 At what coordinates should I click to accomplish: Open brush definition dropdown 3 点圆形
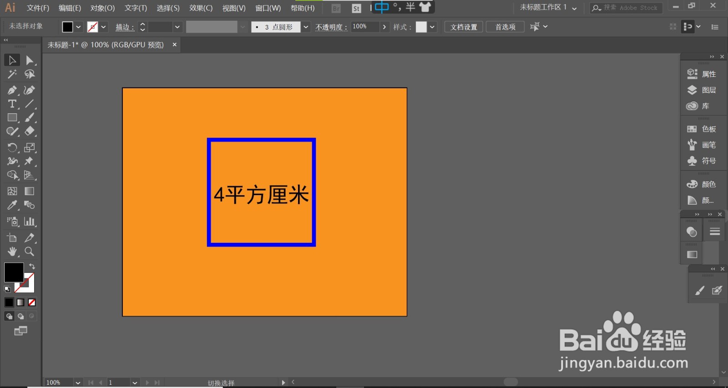point(306,27)
